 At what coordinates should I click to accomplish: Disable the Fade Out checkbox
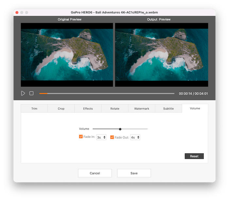point(112,137)
